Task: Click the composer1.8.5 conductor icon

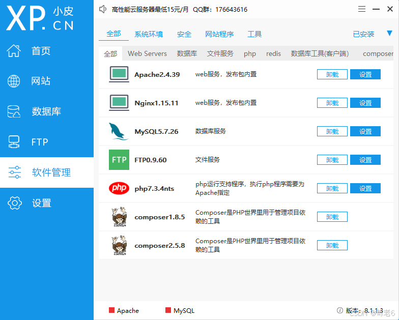Action: click(x=119, y=217)
